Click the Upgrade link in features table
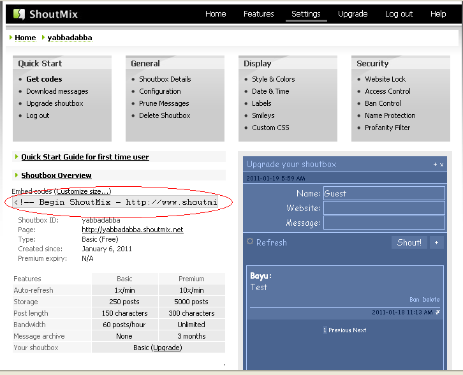The height and width of the screenshot is (375, 463). (166, 348)
